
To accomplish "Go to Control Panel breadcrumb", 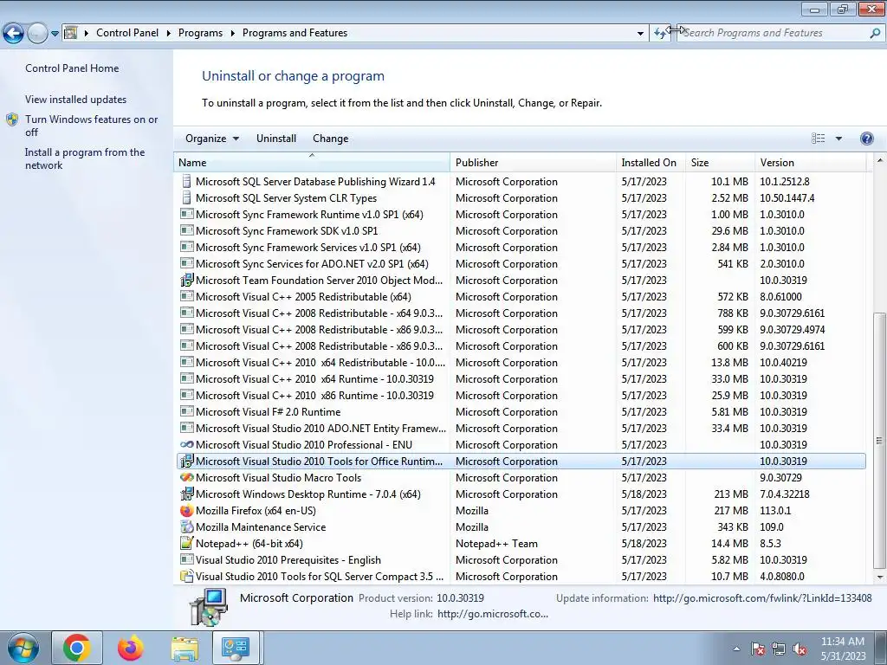I will [127, 33].
